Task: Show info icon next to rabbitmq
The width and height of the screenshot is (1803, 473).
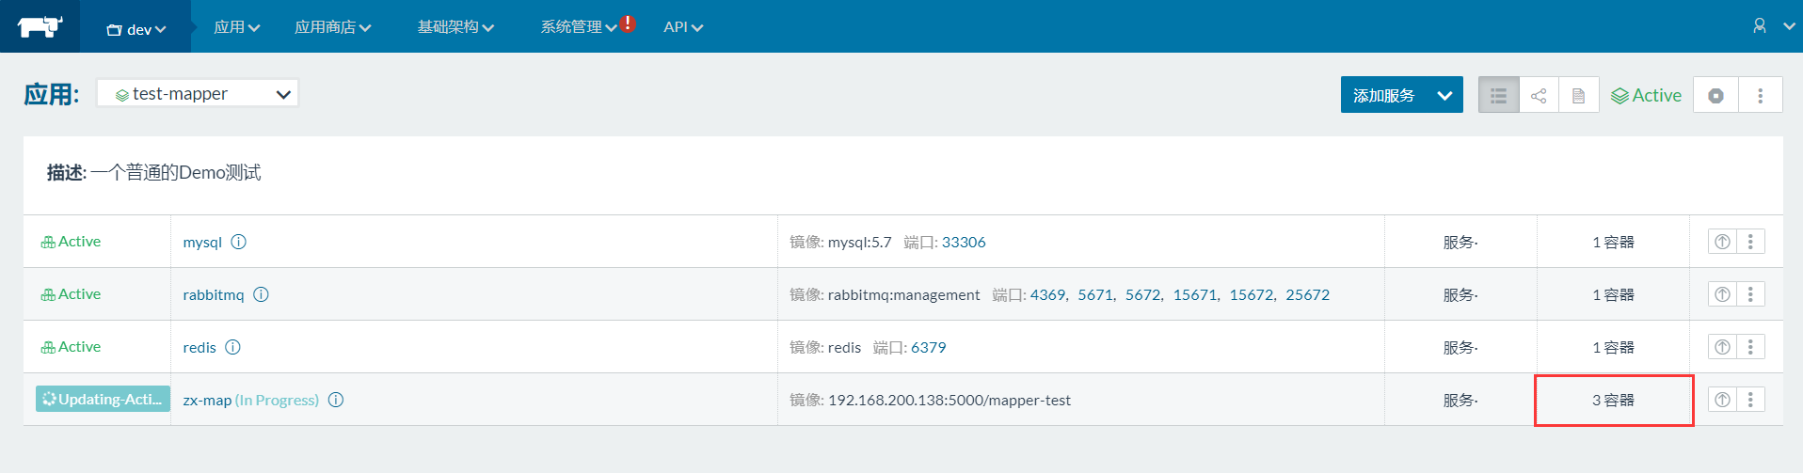Action: 262,294
